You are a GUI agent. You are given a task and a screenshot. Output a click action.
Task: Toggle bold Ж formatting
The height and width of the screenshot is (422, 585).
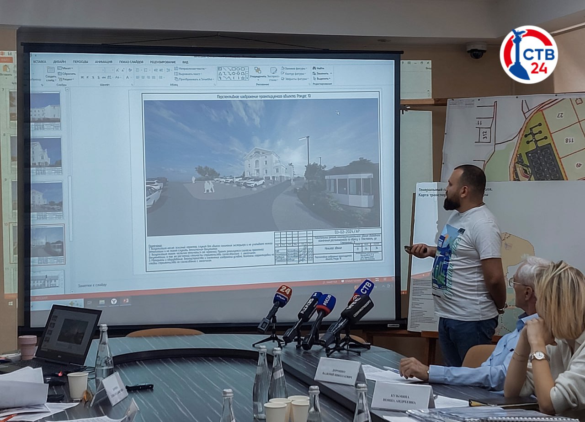tap(82, 77)
